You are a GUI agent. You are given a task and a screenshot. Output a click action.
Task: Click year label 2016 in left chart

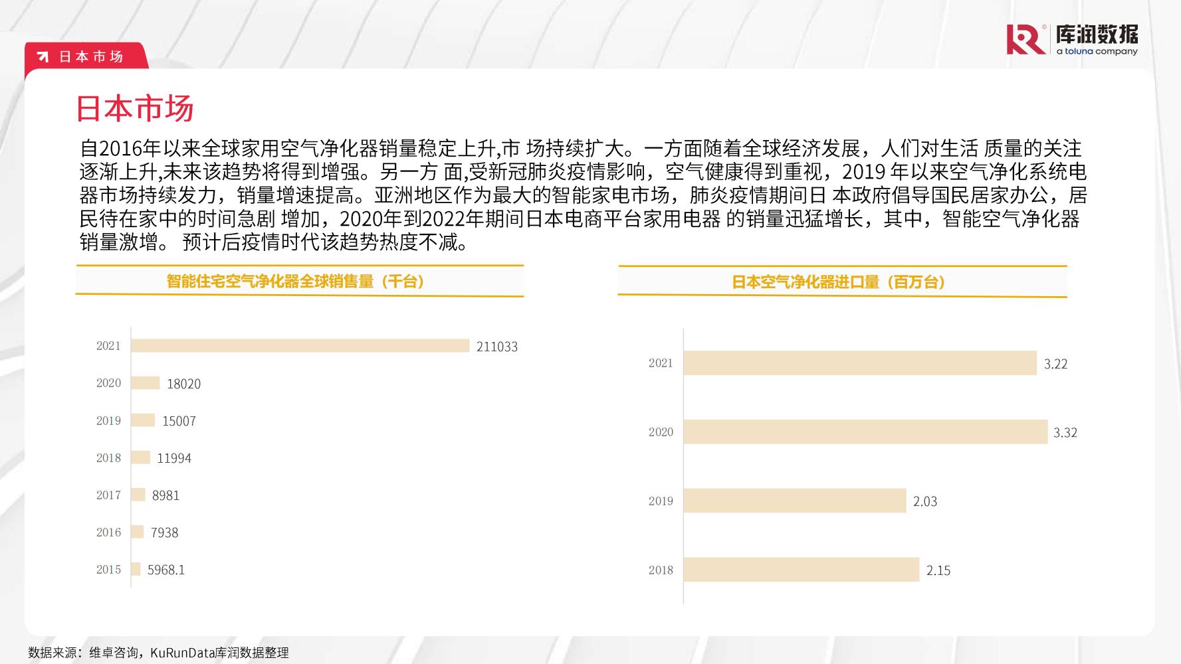[x=108, y=532]
